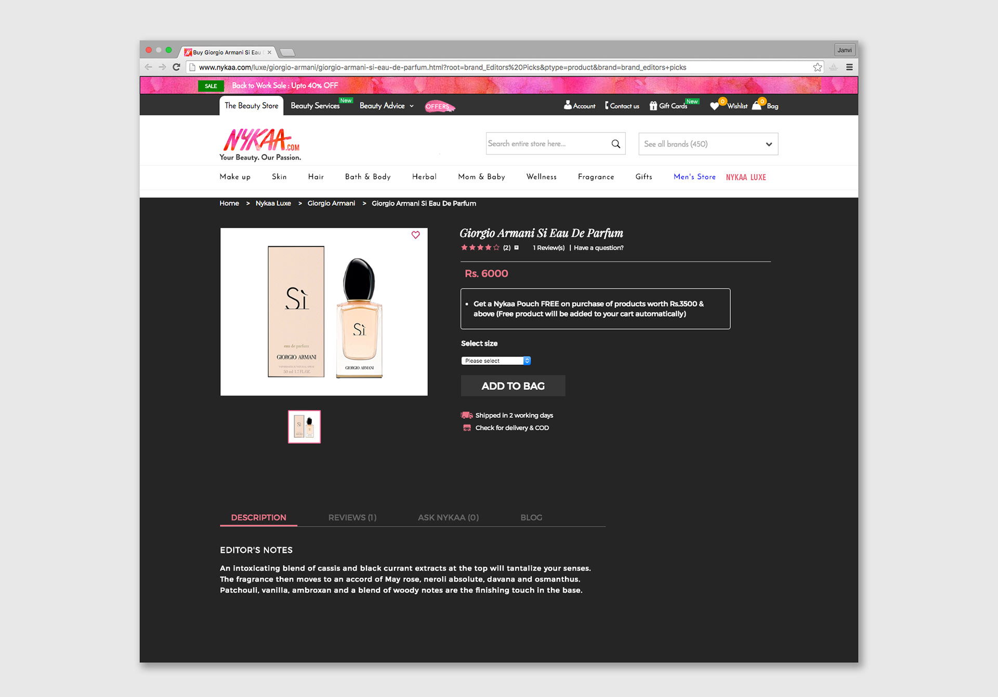Click Have a question? link

coord(598,248)
